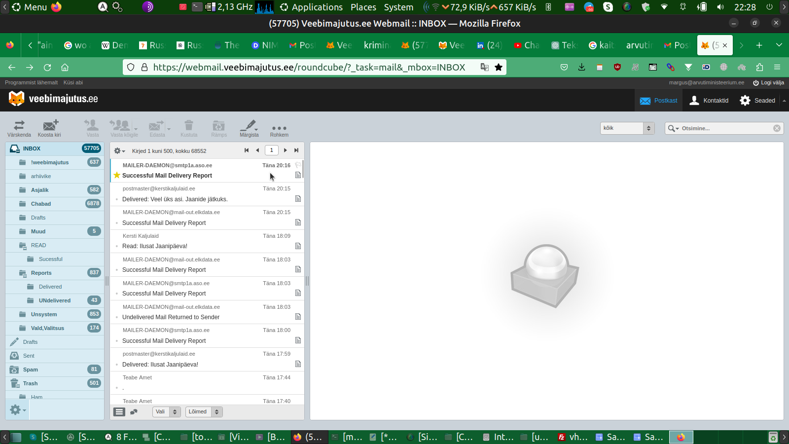Reload the page in Firefox

[47, 67]
